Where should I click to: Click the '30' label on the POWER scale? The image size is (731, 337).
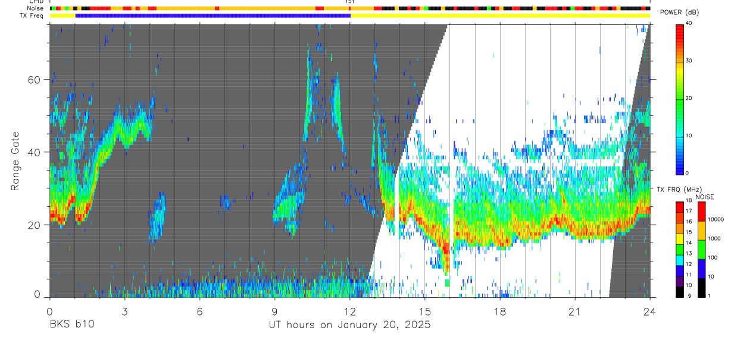(689, 61)
